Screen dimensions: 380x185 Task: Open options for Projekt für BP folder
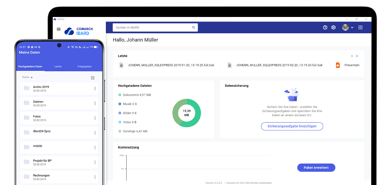click(95, 162)
